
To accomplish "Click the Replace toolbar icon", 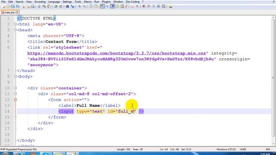I will pos(73,6).
